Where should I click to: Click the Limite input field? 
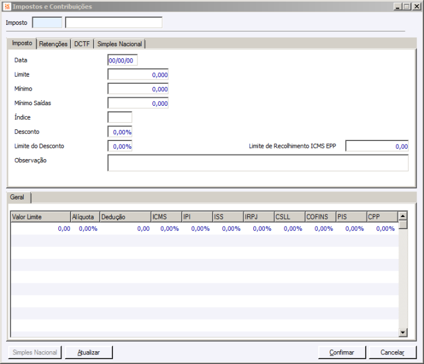pyautogui.click(x=138, y=75)
